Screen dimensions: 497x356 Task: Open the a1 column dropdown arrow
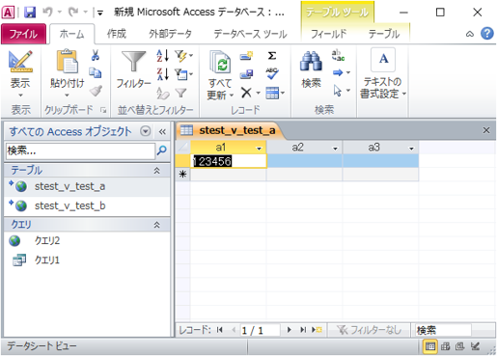tap(259, 149)
